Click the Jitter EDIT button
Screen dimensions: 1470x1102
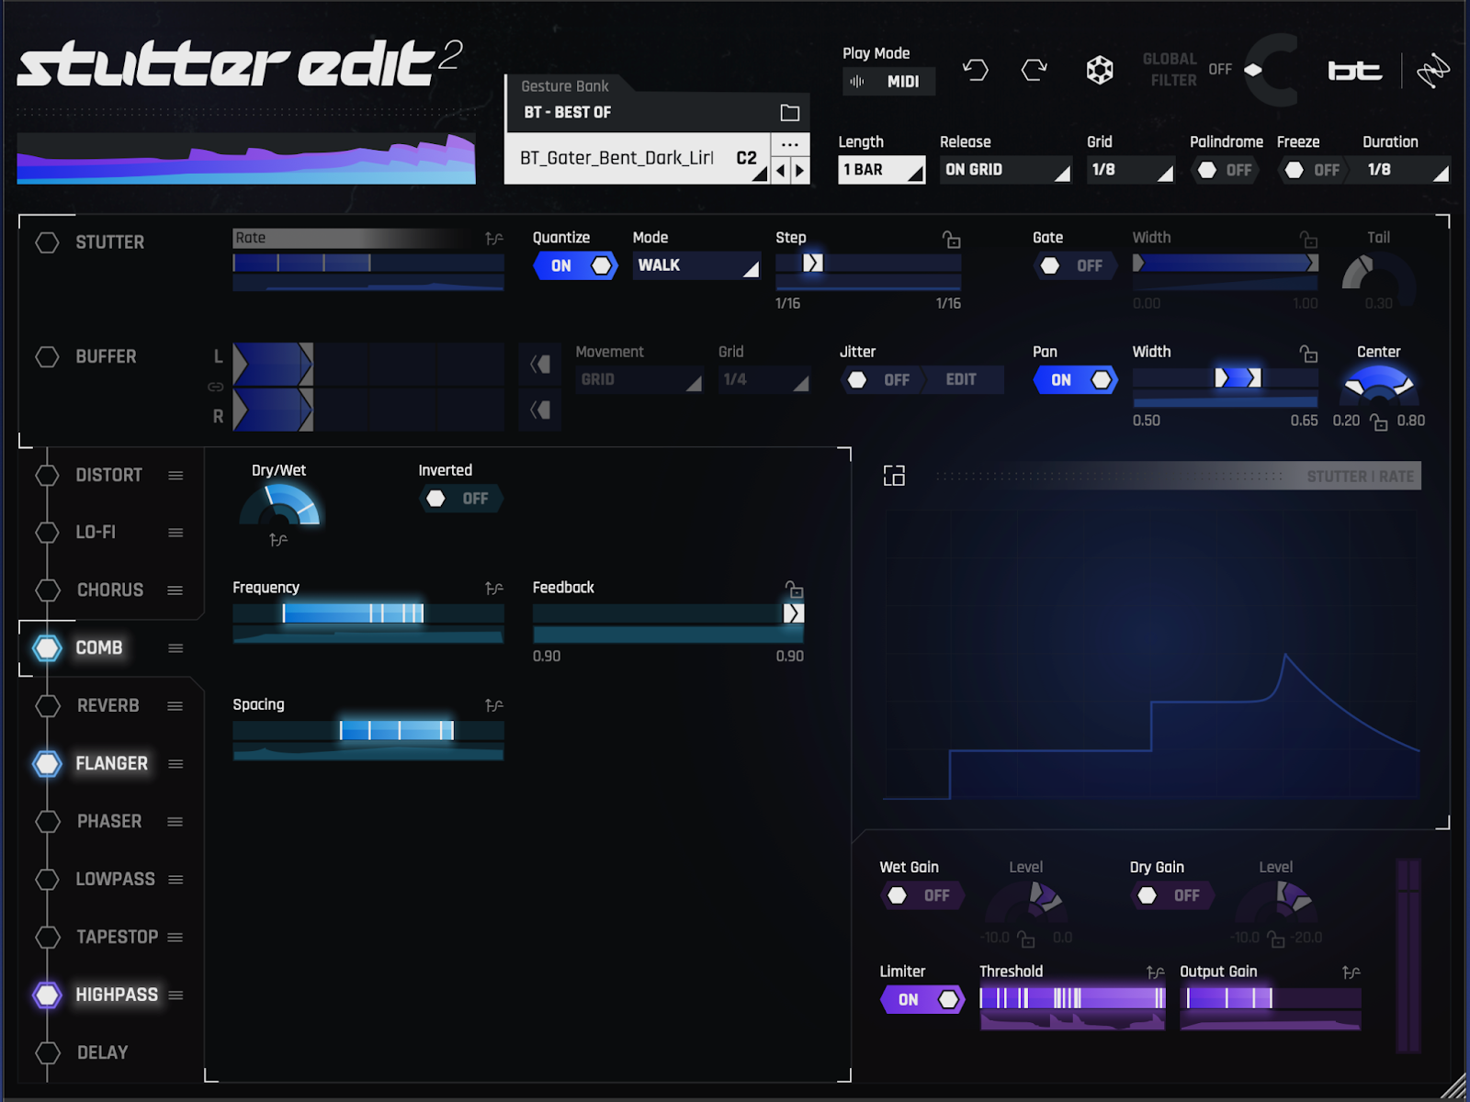tap(962, 380)
